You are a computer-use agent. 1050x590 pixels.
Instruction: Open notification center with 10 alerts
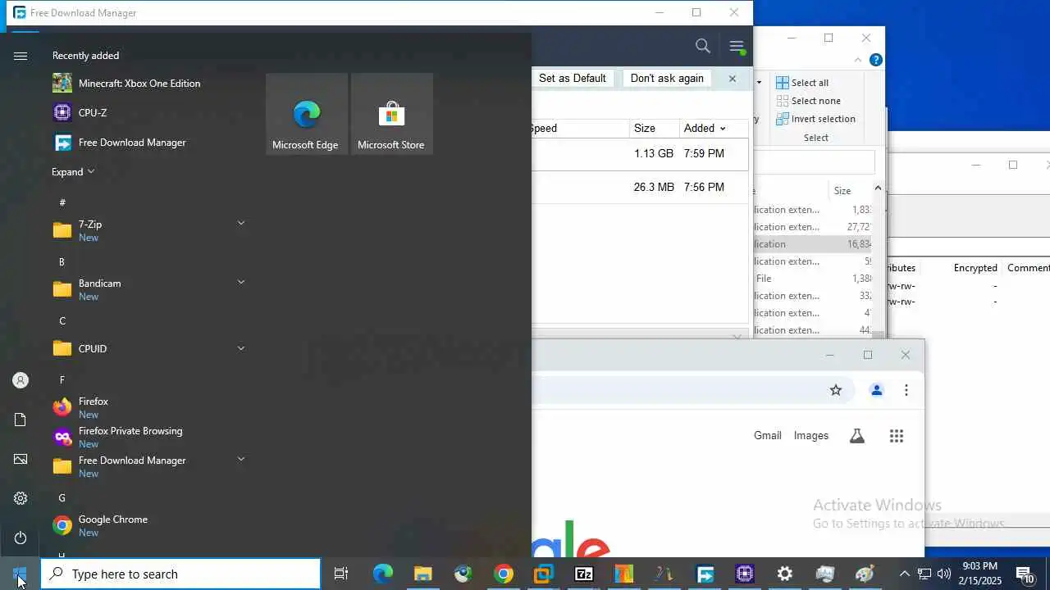(x=1025, y=574)
